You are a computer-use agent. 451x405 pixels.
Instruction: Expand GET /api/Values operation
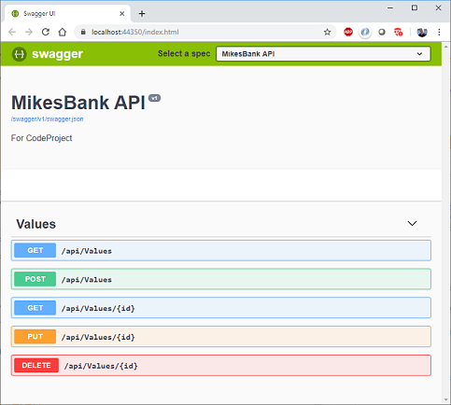click(x=221, y=250)
